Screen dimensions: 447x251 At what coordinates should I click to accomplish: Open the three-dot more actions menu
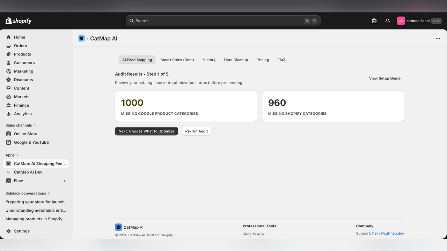point(438,38)
